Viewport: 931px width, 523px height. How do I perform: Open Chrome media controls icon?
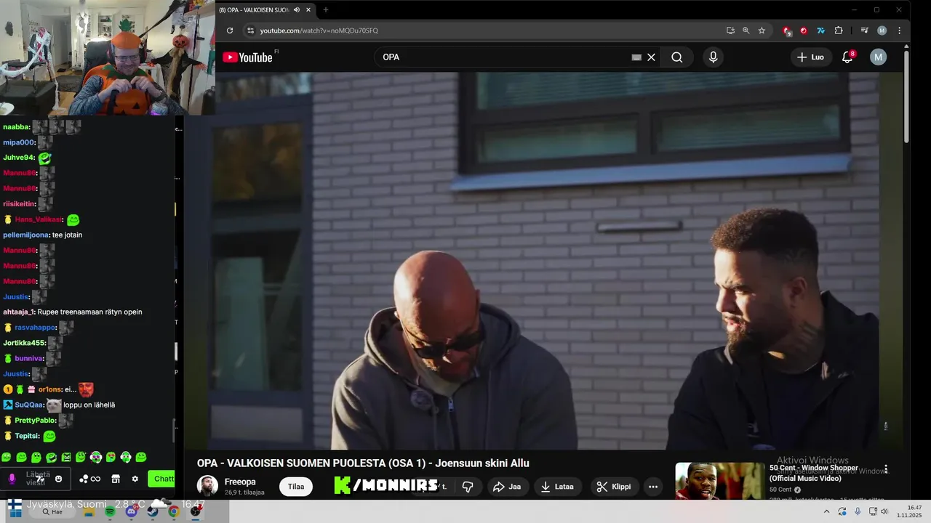pos(864,31)
